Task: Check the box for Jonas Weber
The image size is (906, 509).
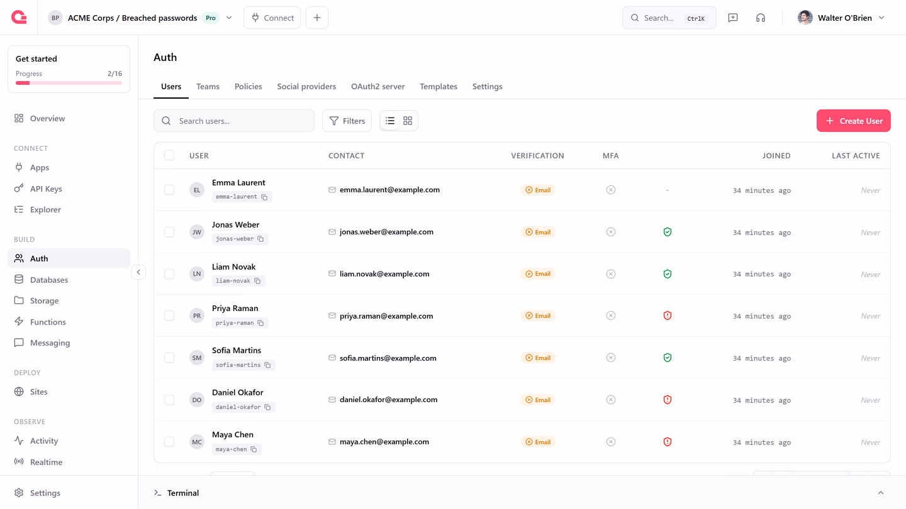Action: coord(169,232)
